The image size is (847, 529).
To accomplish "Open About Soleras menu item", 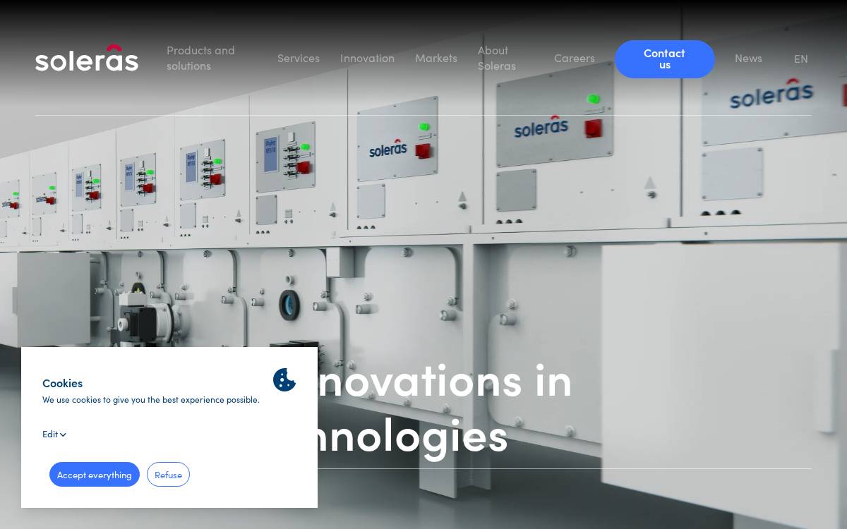I will (497, 58).
